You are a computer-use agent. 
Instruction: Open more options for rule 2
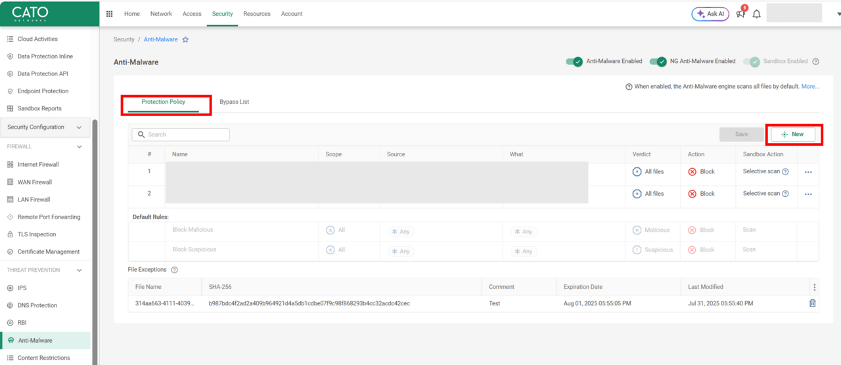coord(808,194)
